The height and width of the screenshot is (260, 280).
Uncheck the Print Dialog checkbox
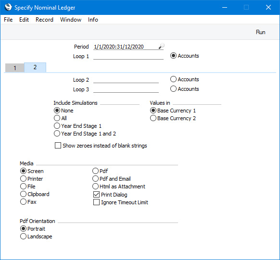point(96,195)
